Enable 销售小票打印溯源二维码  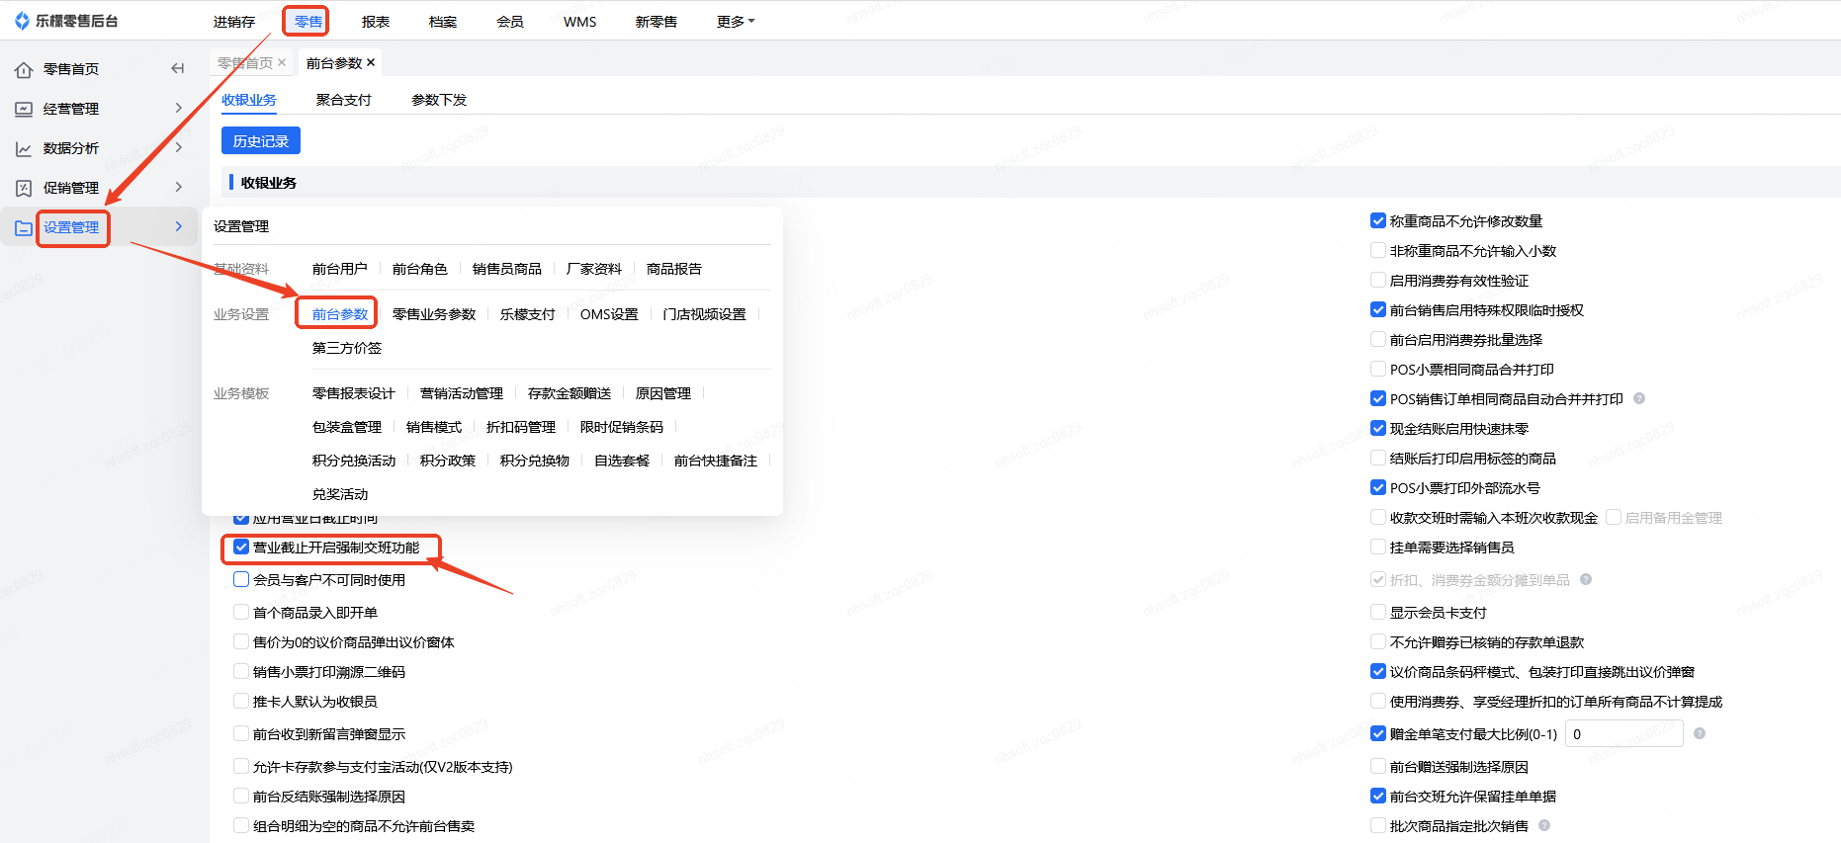pos(241,671)
